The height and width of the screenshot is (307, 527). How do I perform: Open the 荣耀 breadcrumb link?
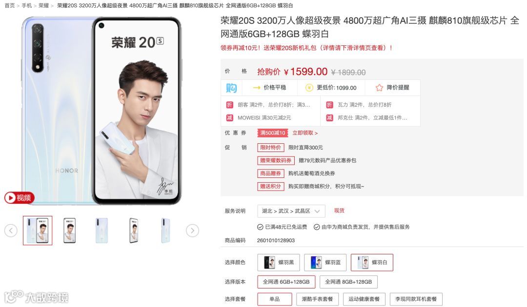44,5
